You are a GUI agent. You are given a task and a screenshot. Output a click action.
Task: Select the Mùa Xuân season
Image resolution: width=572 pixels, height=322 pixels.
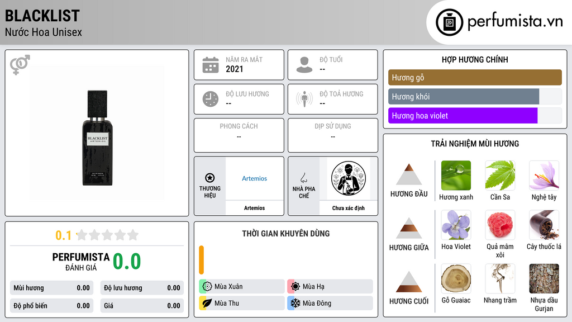[x=242, y=287]
